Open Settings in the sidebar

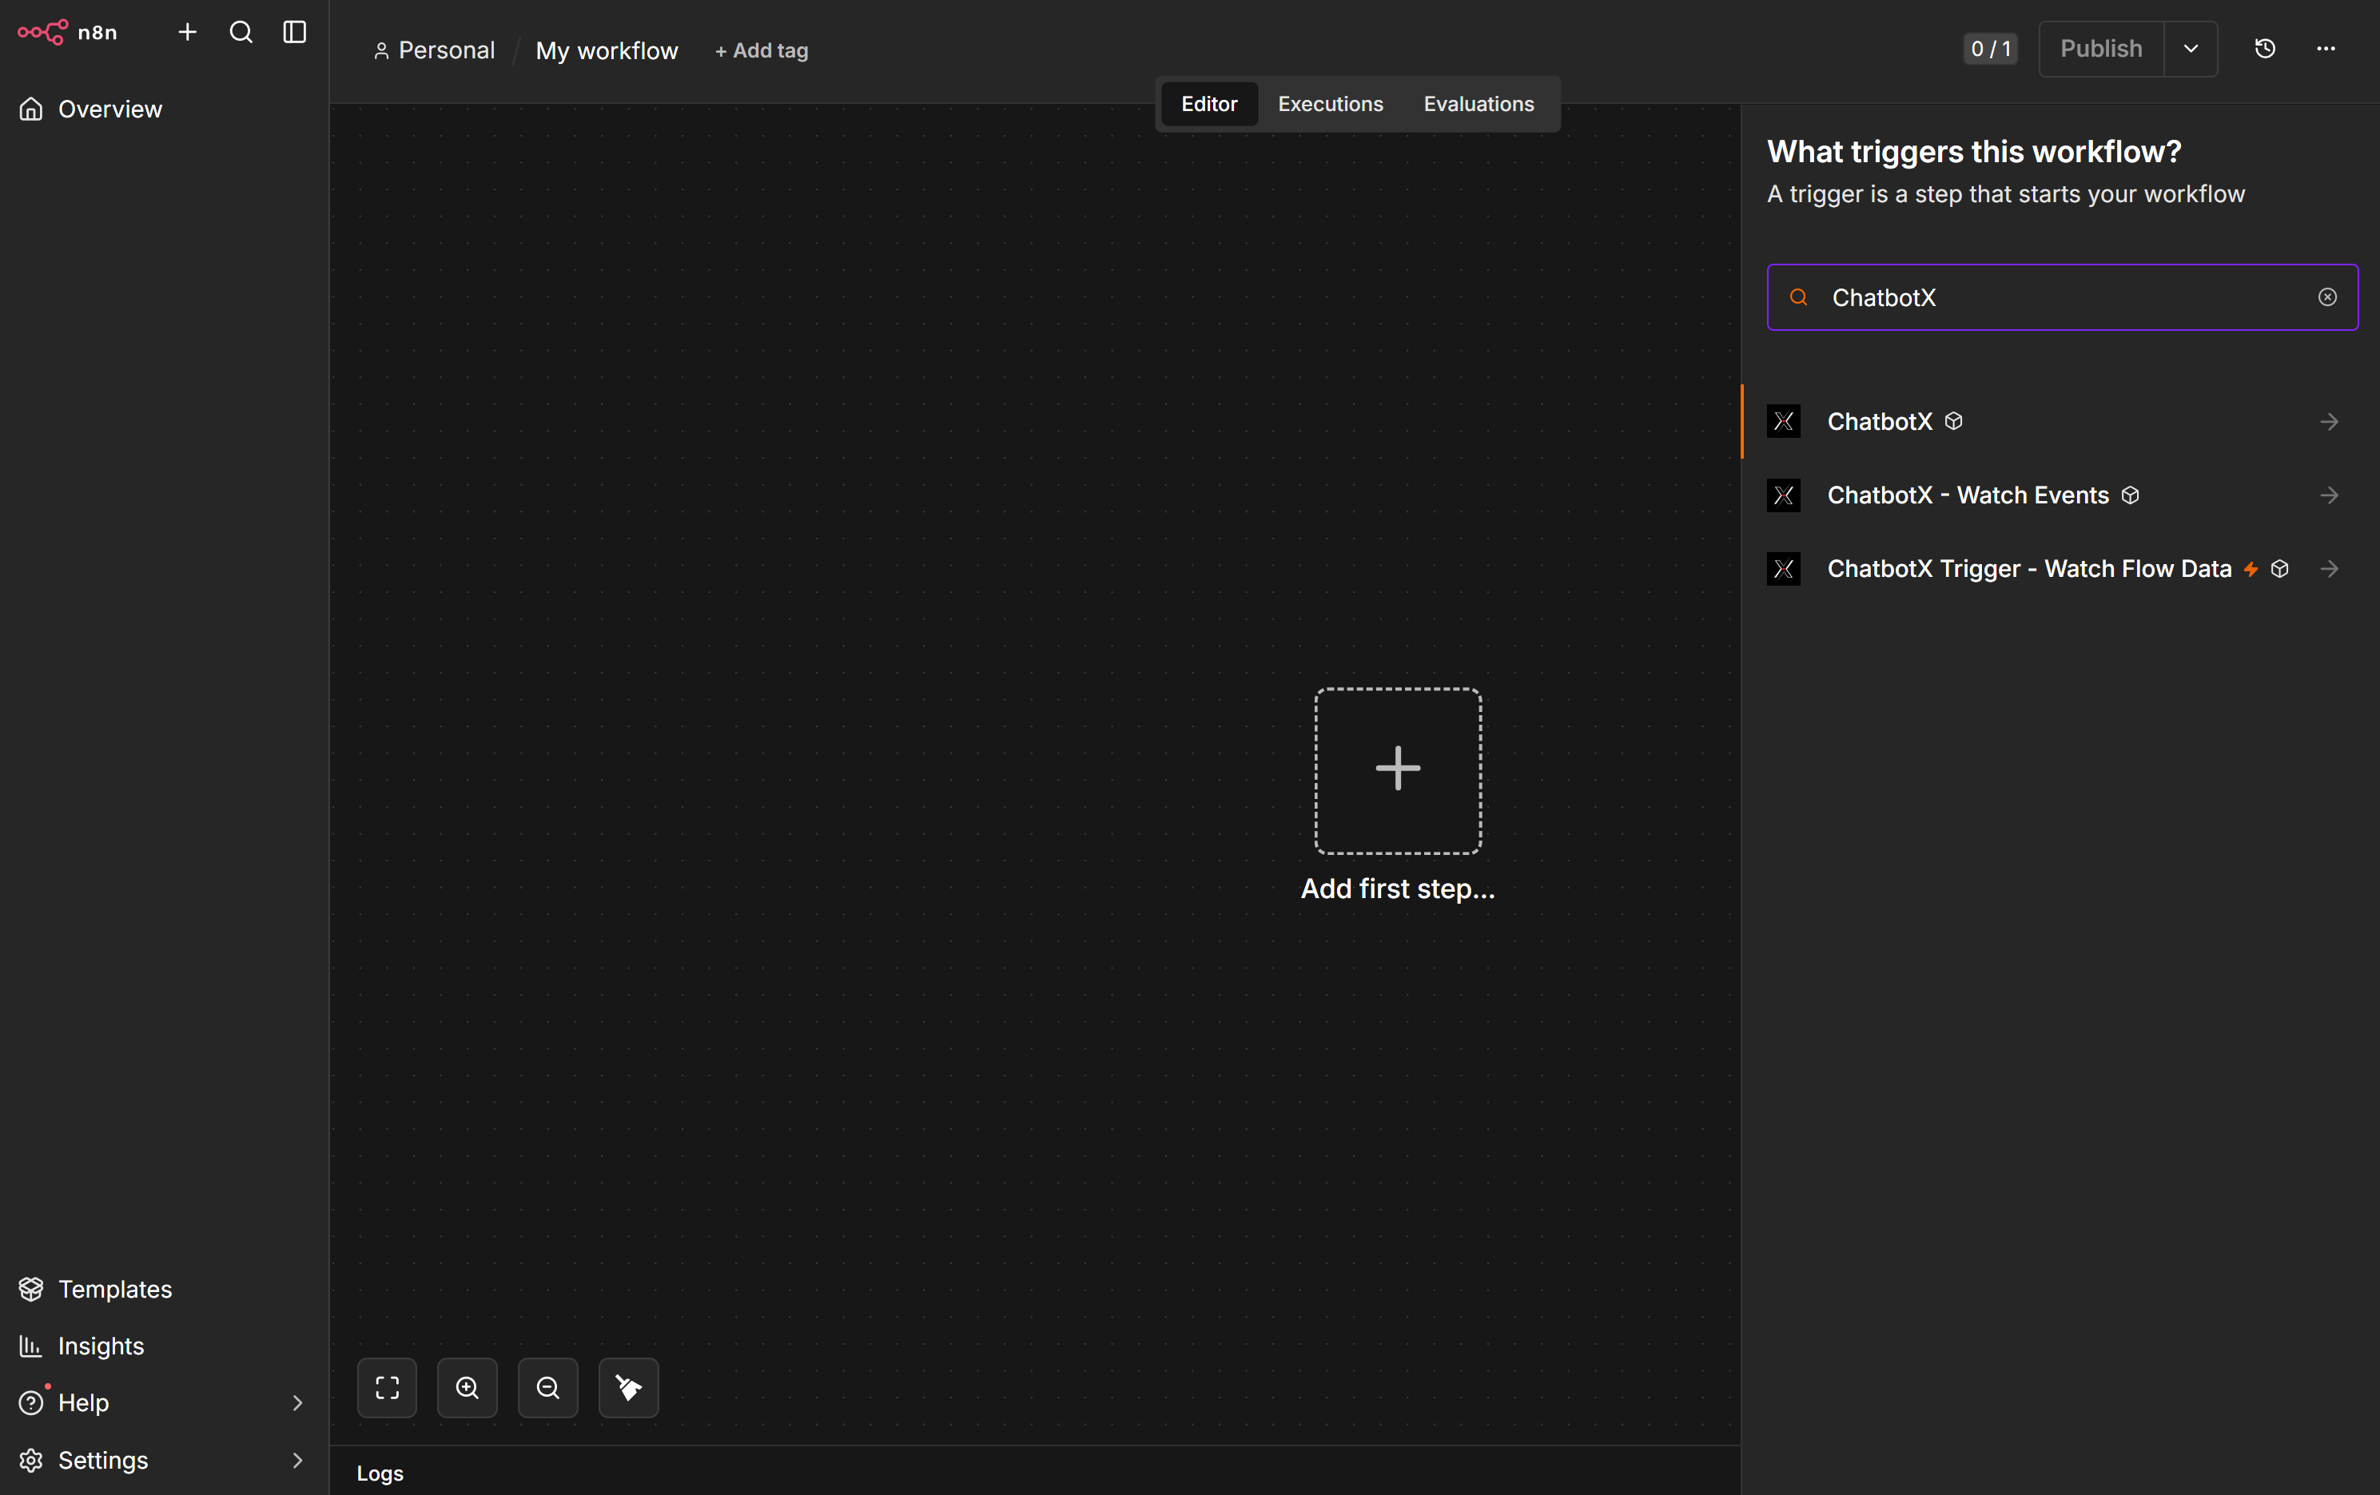164,1459
